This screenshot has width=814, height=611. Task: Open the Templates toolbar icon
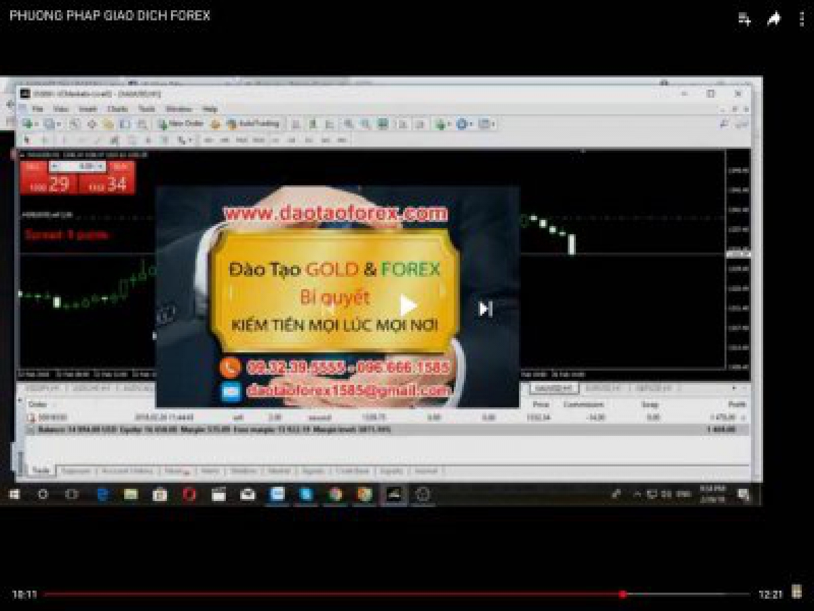[485, 124]
